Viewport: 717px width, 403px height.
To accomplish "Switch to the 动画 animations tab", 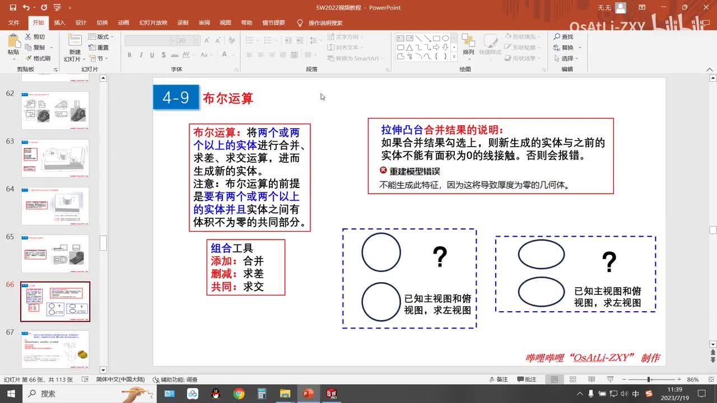I will (123, 23).
